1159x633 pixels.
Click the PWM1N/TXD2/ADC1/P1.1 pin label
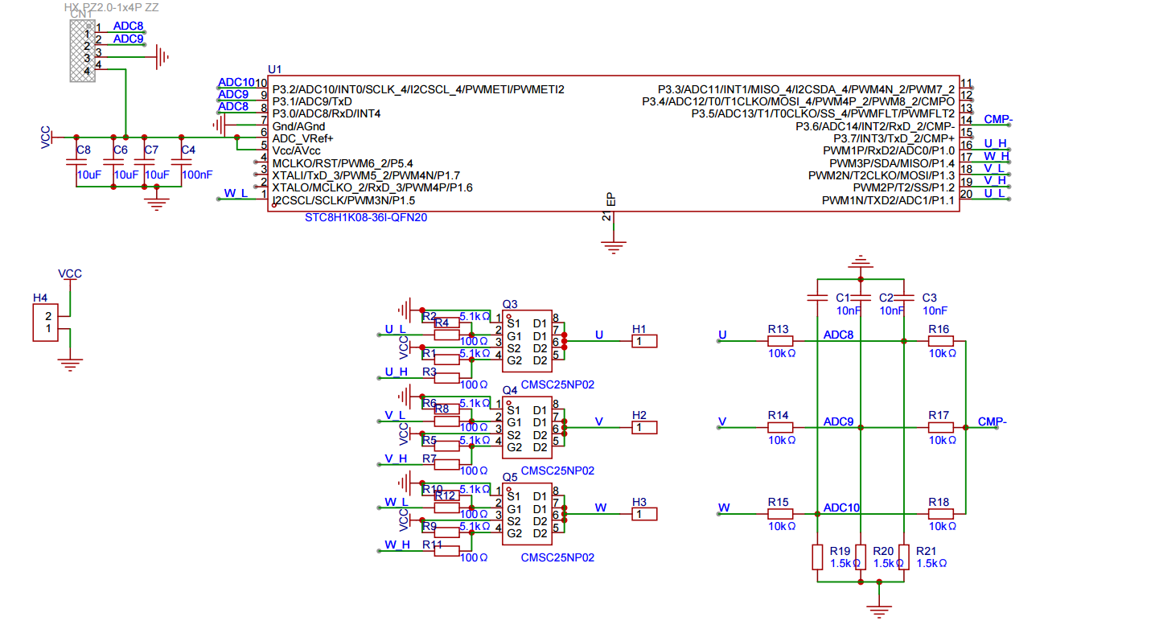[x=888, y=200]
